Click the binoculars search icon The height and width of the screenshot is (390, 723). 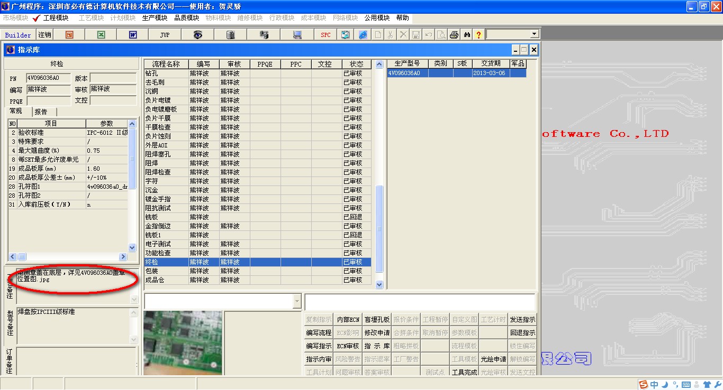pos(467,34)
